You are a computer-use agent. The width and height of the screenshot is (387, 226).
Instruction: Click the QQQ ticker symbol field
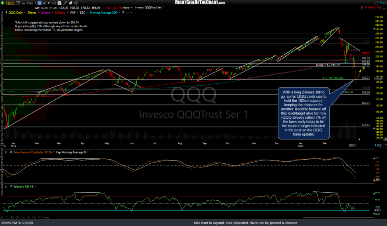point(10,3)
